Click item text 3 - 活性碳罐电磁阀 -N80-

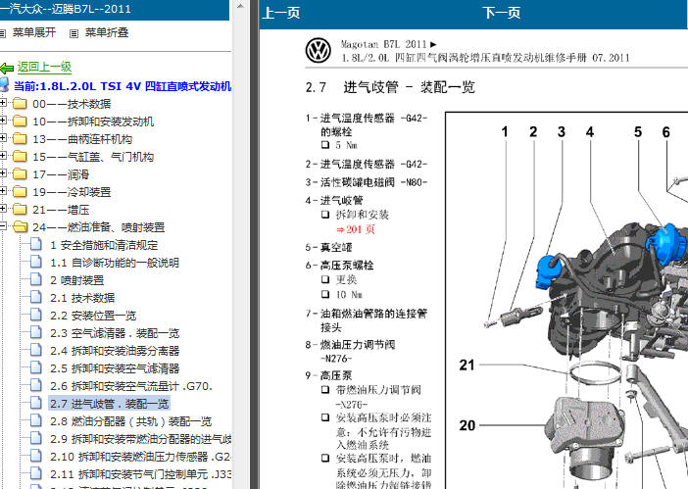click(x=367, y=182)
